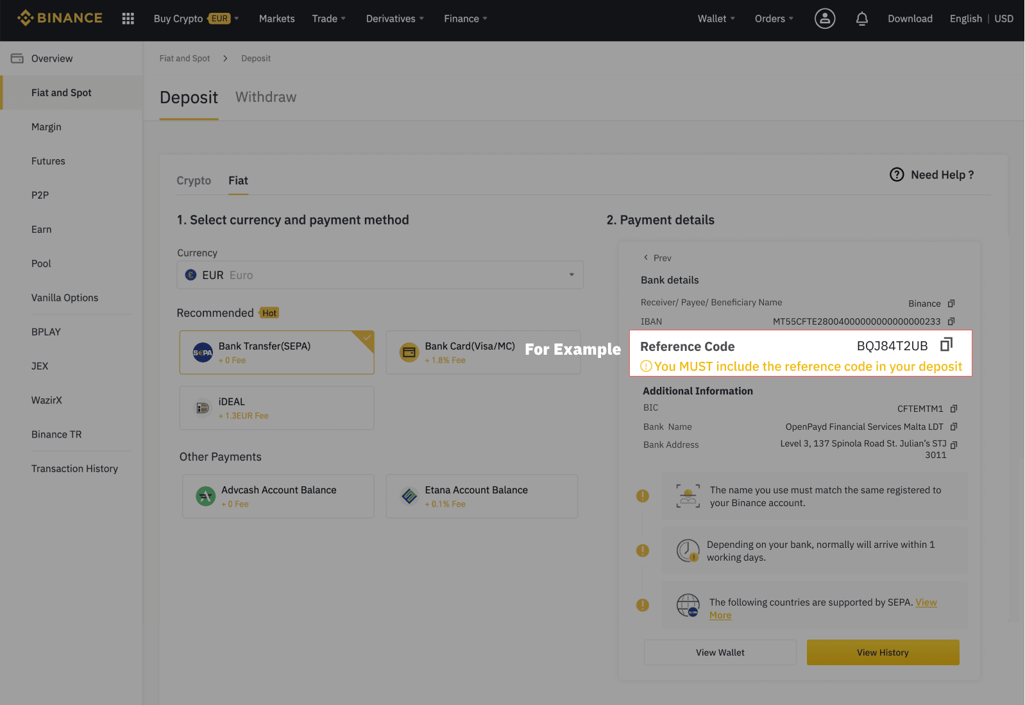Open Binance TR in the sidebar

pos(56,434)
